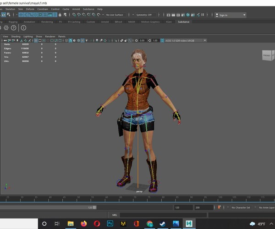The width and height of the screenshot is (275, 229).
Task: Click the MEL script language button
Action: coord(115,215)
